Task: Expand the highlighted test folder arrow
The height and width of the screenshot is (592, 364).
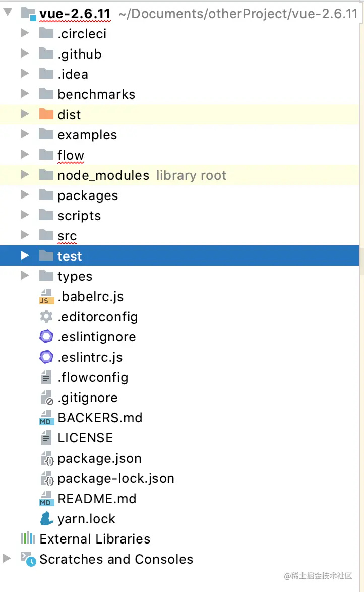Action: coord(25,256)
